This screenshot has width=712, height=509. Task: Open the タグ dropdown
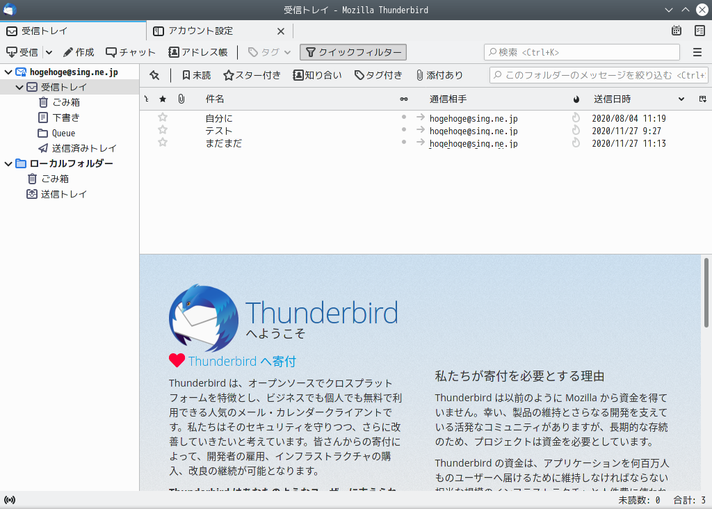[x=269, y=52]
